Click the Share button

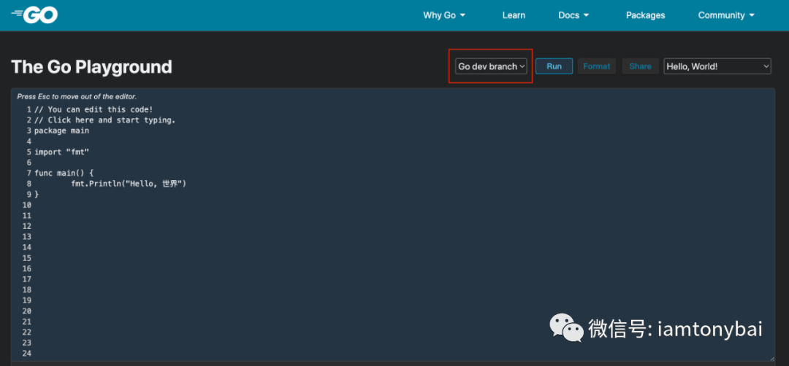(x=640, y=66)
